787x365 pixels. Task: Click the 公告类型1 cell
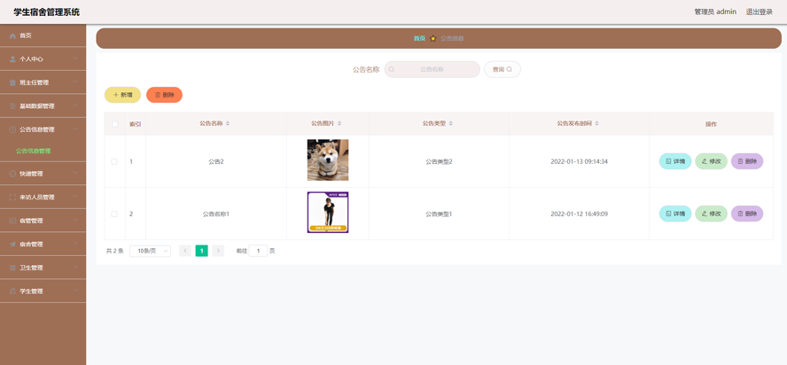coord(440,214)
